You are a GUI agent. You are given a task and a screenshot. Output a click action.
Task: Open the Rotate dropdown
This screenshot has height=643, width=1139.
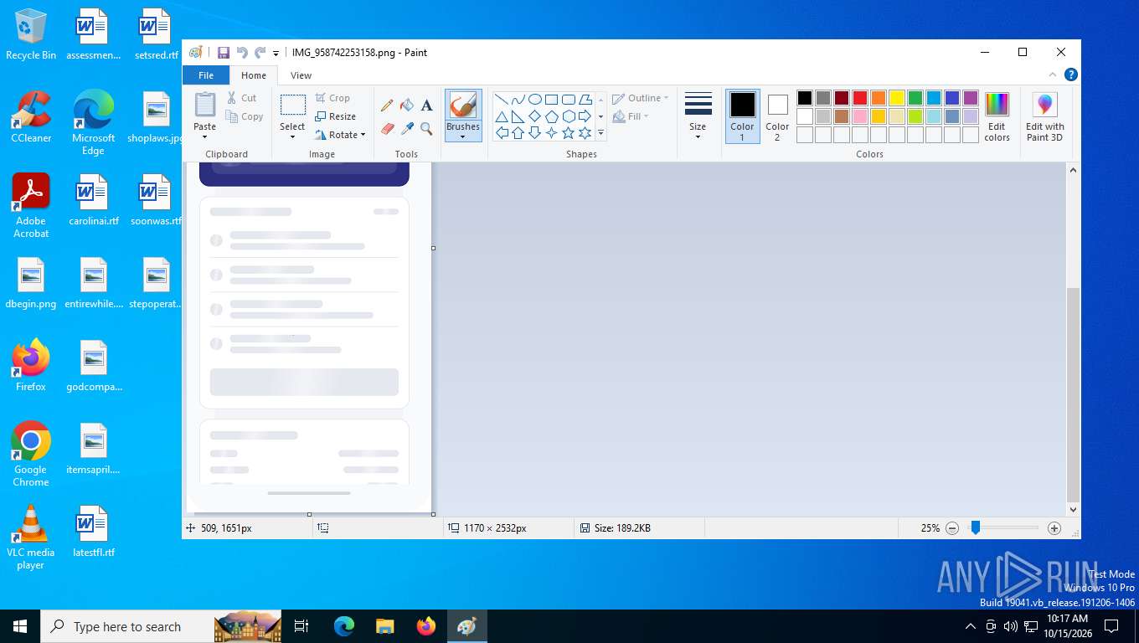340,135
